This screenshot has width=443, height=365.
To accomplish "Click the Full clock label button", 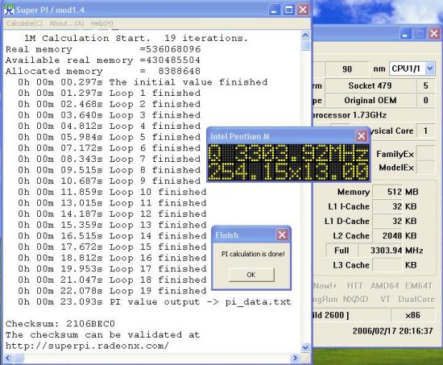I will point(342,251).
